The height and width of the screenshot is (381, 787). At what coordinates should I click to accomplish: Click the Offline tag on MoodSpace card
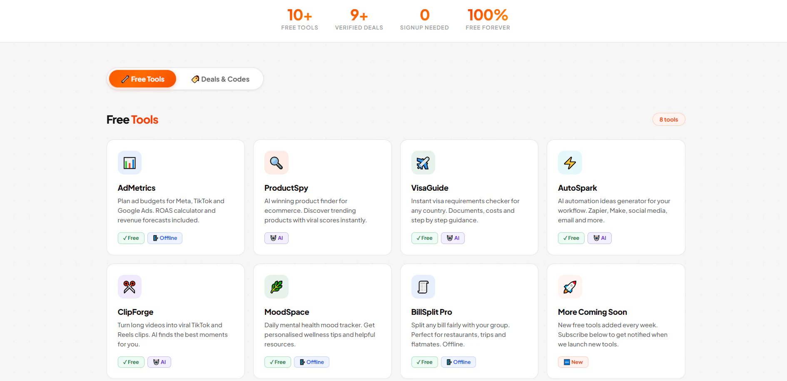311,362
